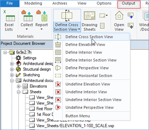
Task: Click the add view icon with blue plus
Action: coord(130,15)
